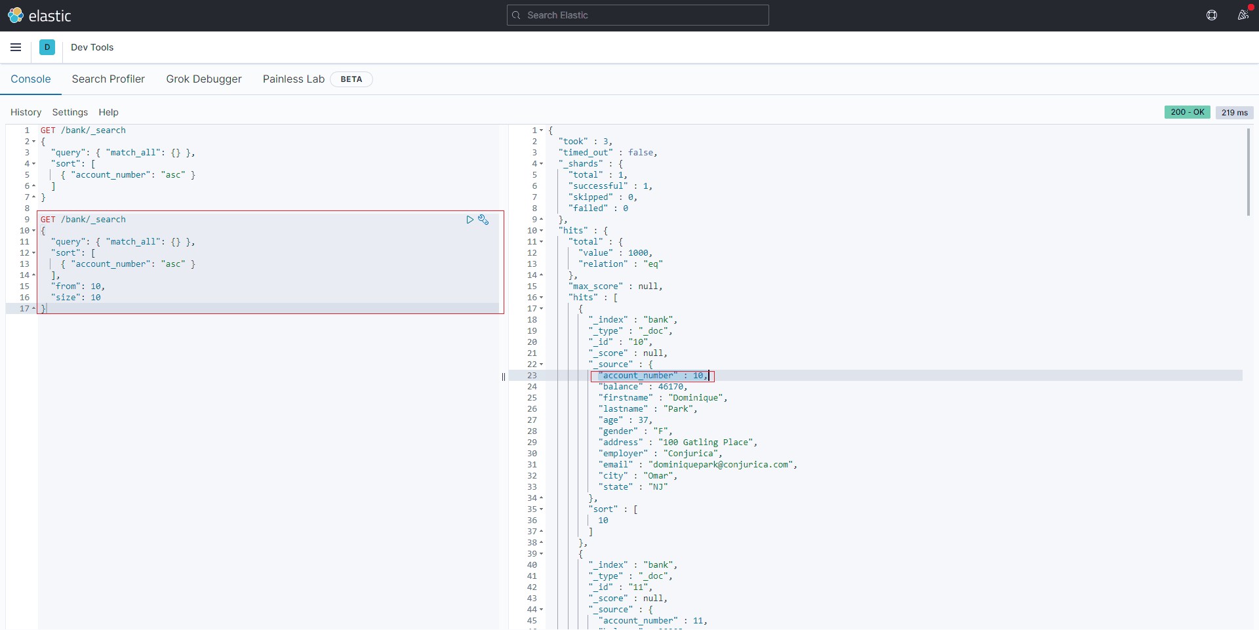Open the help lifebuoy icon
The width and height of the screenshot is (1259, 630).
[x=1211, y=15]
